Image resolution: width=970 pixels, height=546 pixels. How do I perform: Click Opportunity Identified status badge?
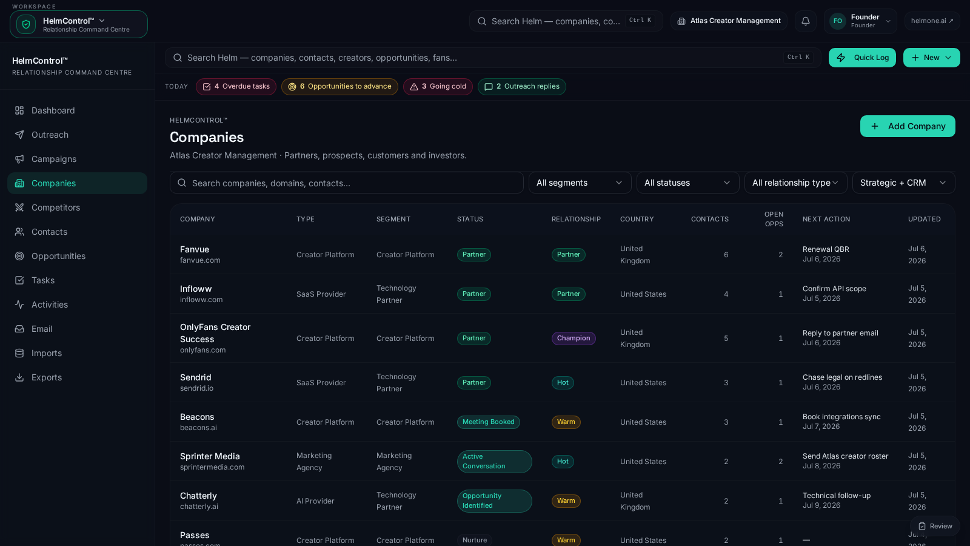pos(494,501)
